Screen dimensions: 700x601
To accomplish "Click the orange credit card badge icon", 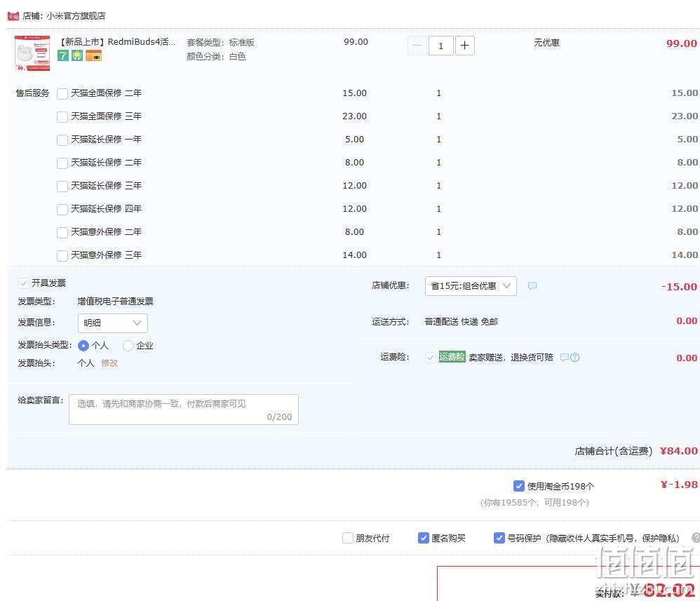I will pos(94,55).
